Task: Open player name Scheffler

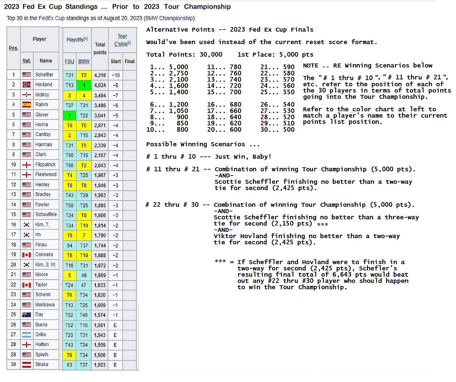Action: (x=44, y=75)
